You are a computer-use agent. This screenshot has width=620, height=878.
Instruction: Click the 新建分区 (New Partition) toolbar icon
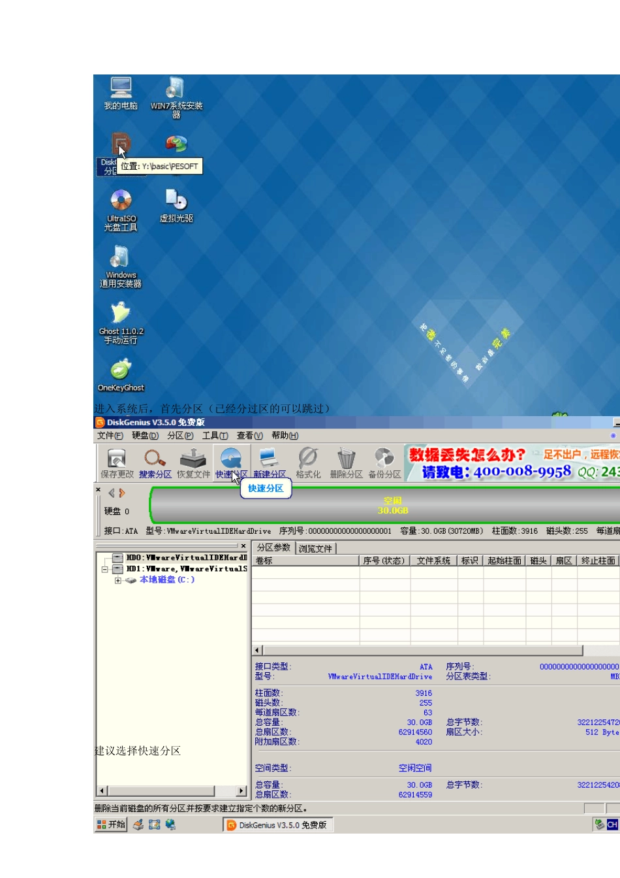click(x=269, y=463)
